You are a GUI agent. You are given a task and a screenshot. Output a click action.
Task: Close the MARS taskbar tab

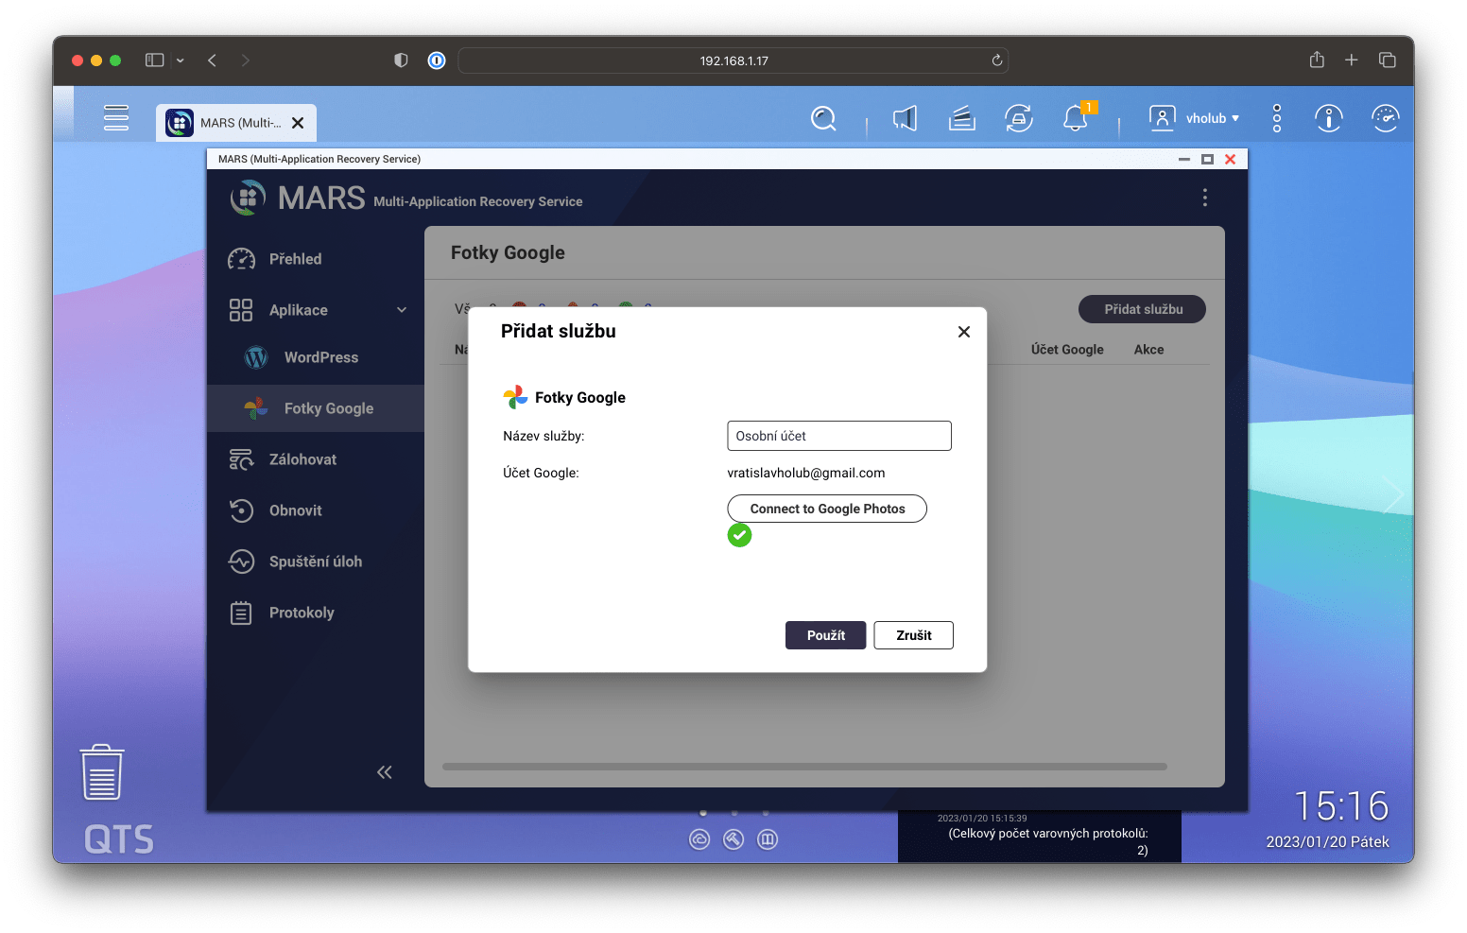[x=298, y=123]
